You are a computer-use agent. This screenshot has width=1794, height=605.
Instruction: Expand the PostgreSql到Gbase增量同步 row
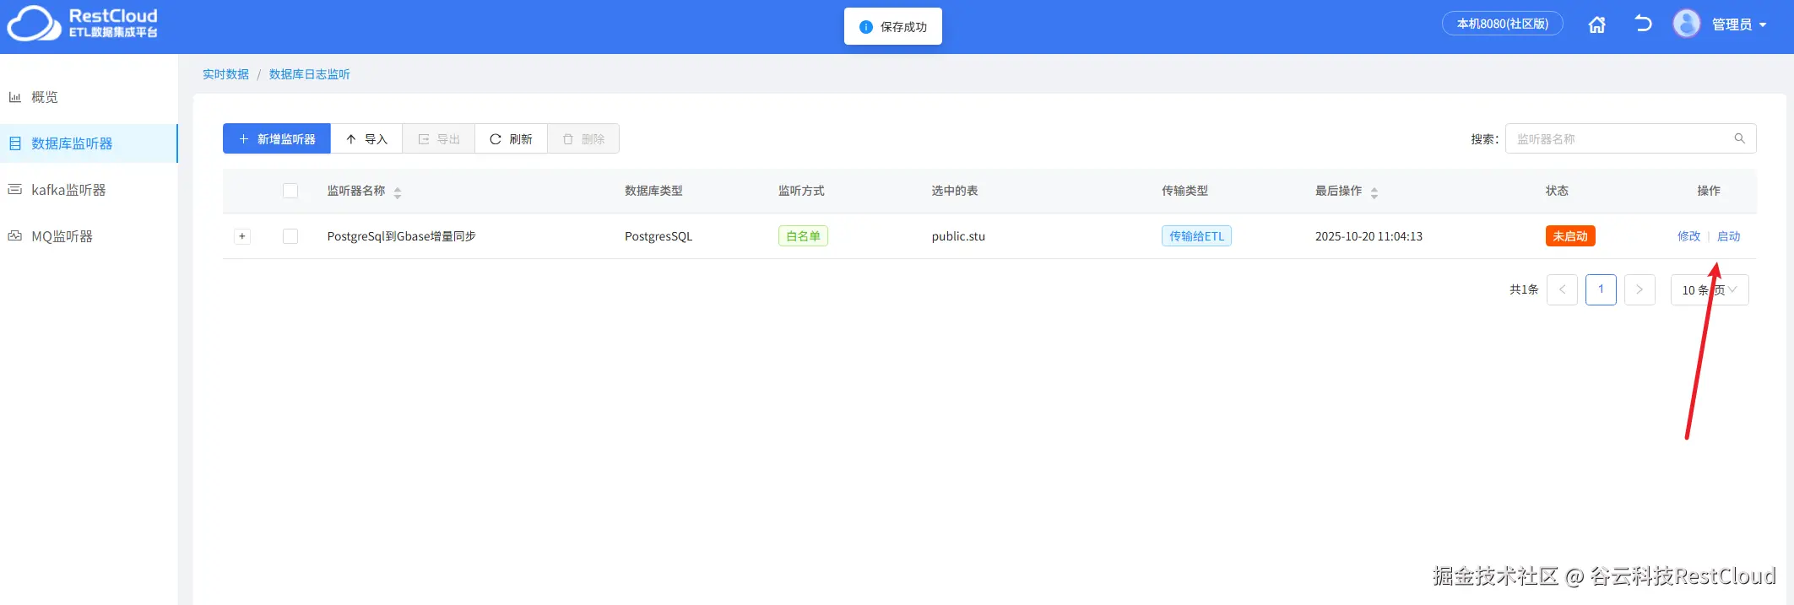(242, 236)
